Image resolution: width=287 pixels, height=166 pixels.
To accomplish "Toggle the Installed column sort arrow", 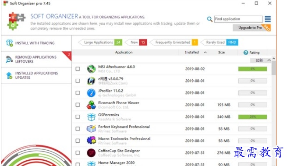I will point(205,53).
